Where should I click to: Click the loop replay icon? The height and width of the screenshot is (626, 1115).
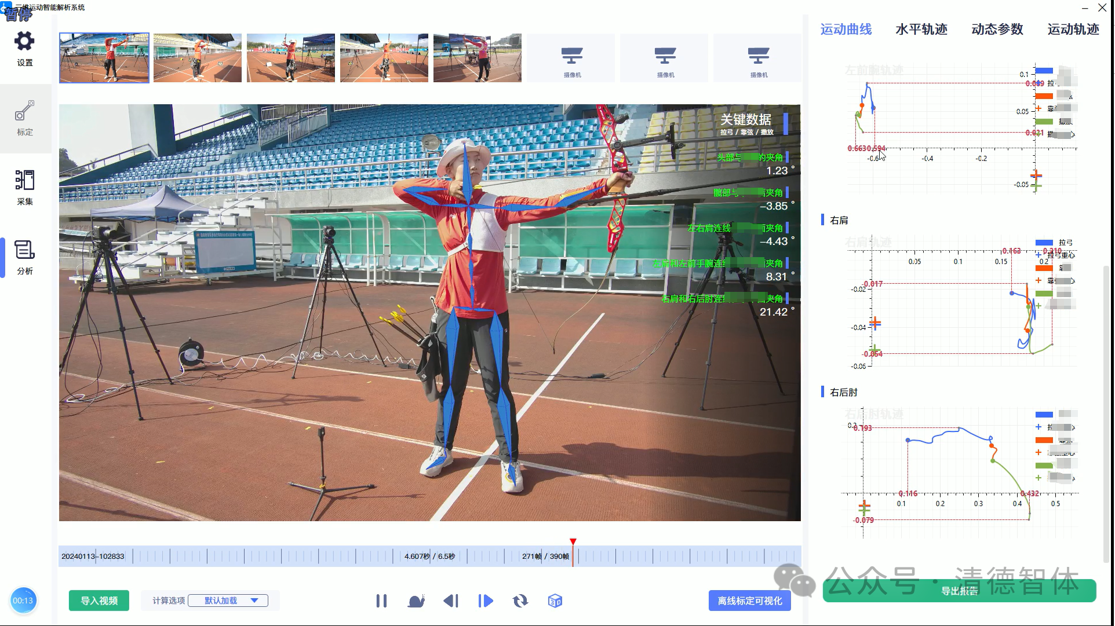click(520, 601)
